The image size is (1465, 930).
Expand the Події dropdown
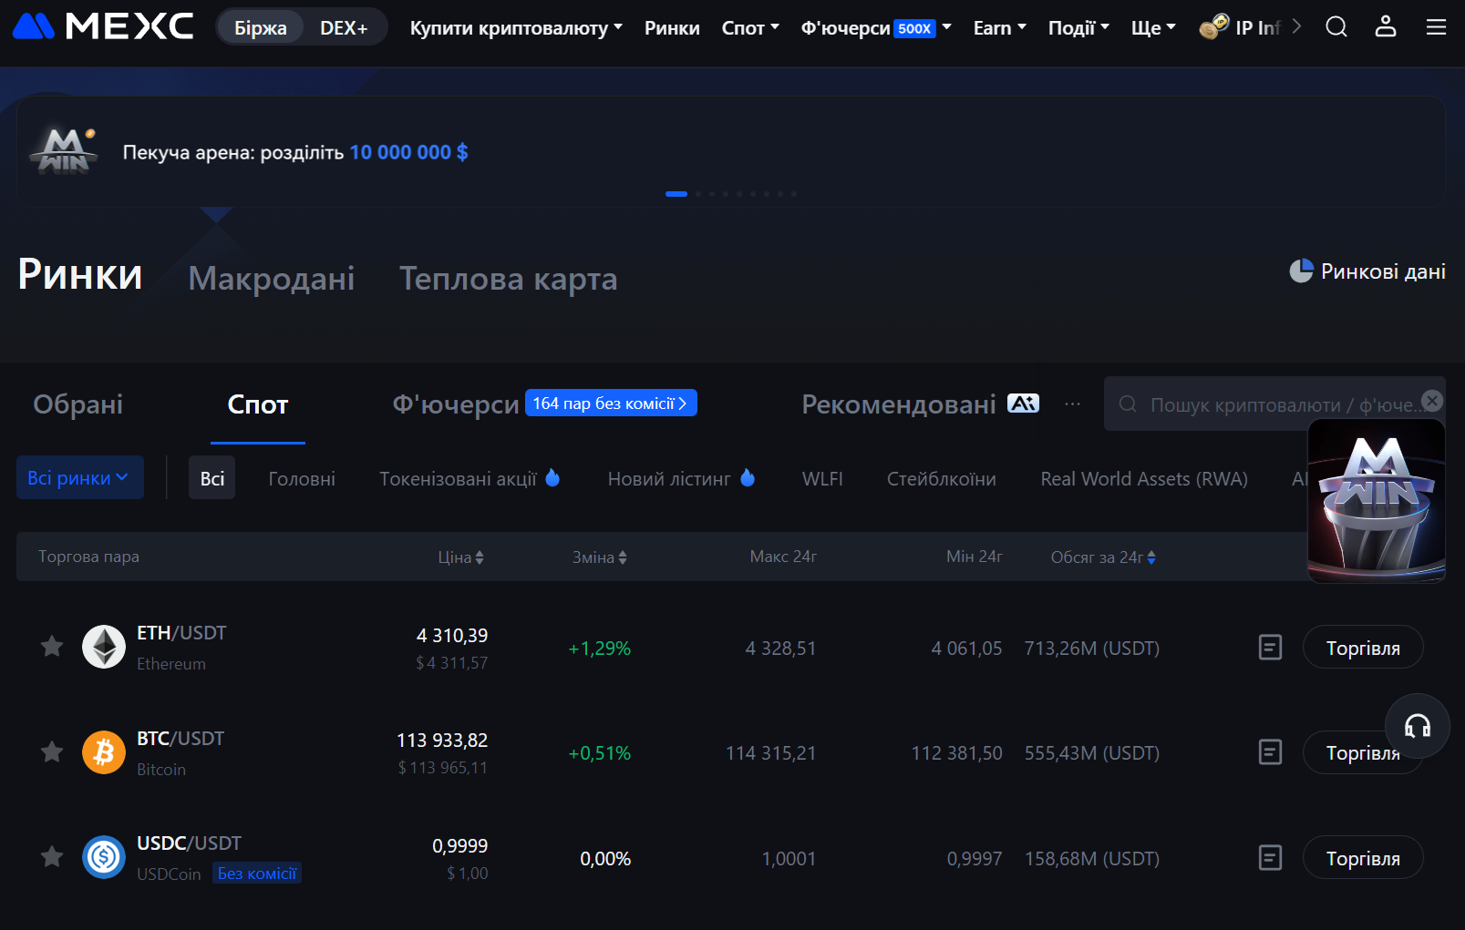point(1078,27)
